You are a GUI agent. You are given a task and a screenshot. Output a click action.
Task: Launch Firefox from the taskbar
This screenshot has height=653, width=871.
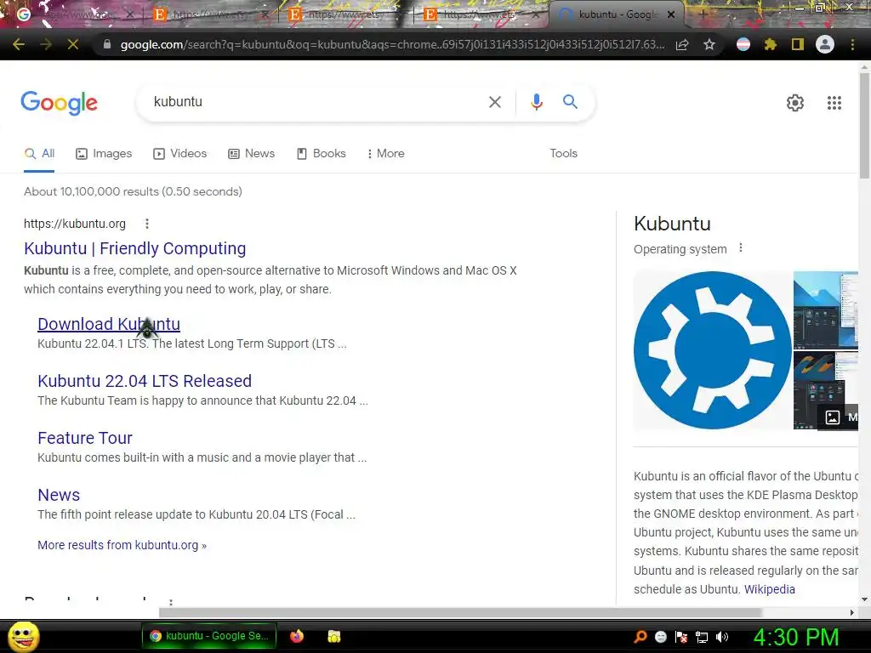click(x=297, y=636)
